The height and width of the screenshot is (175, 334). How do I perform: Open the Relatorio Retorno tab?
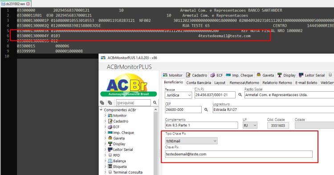tap(277, 83)
